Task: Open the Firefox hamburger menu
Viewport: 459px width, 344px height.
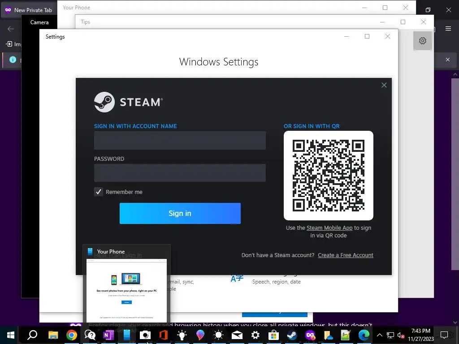Action: [448, 29]
